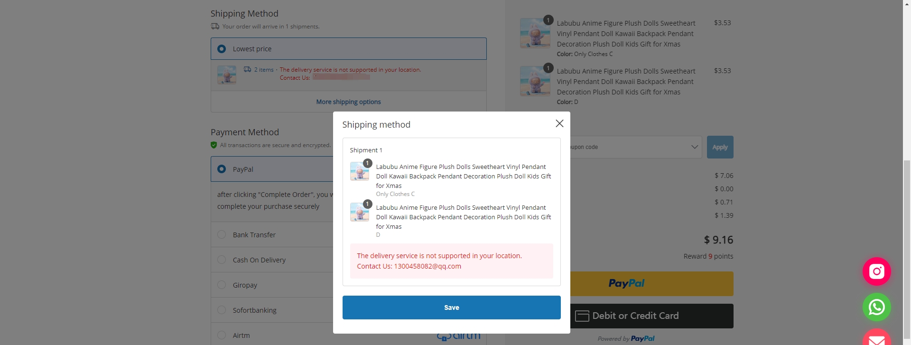Select the Lowest price shipping radio

point(222,49)
